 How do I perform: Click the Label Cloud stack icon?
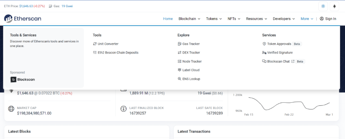click(179, 70)
